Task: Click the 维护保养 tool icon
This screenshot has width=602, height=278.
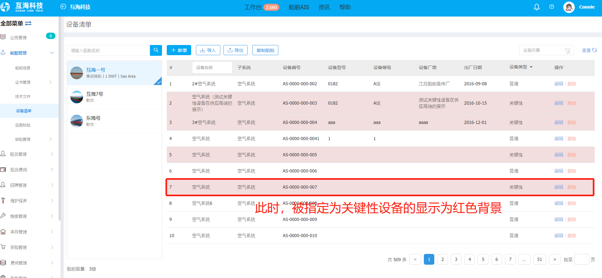Action: point(3,200)
